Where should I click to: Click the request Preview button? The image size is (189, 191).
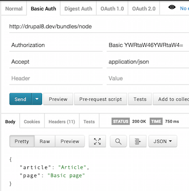[58, 99]
